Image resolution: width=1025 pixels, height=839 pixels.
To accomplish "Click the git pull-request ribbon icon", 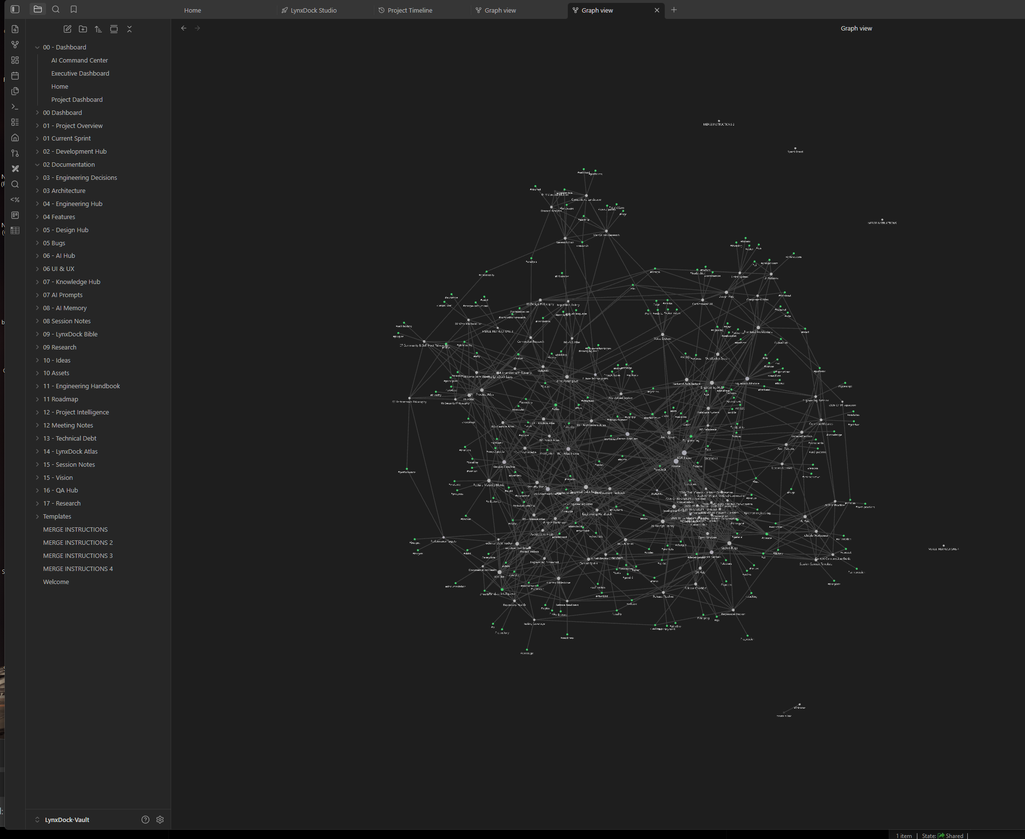I will click(15, 153).
